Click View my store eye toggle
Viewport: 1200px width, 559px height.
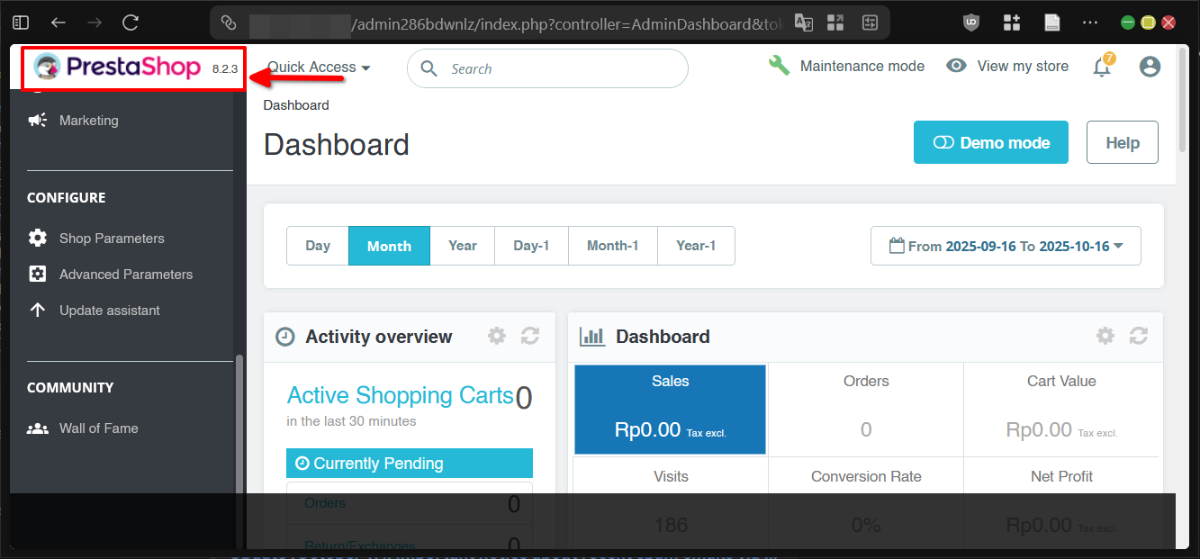click(956, 66)
